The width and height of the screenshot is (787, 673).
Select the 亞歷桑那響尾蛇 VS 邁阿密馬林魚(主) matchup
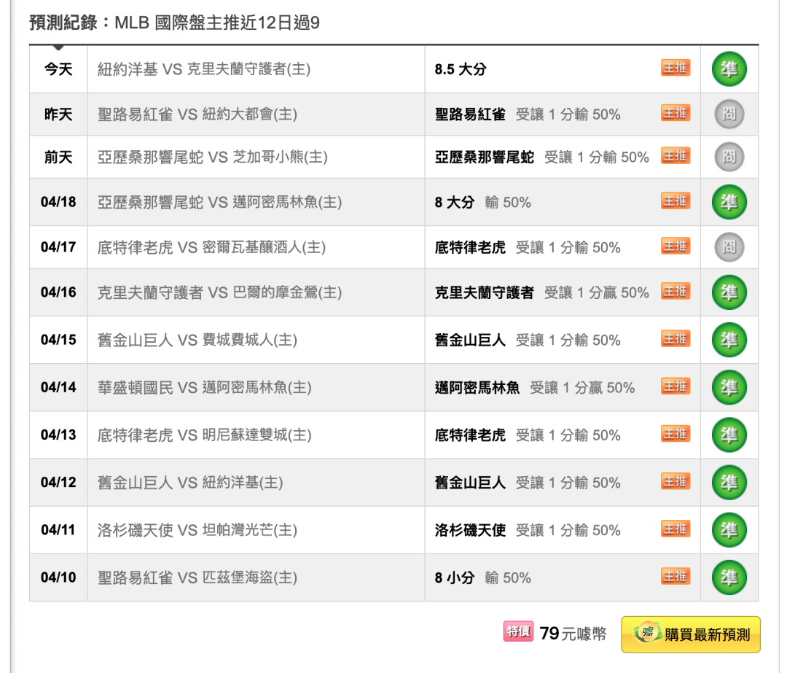point(219,202)
